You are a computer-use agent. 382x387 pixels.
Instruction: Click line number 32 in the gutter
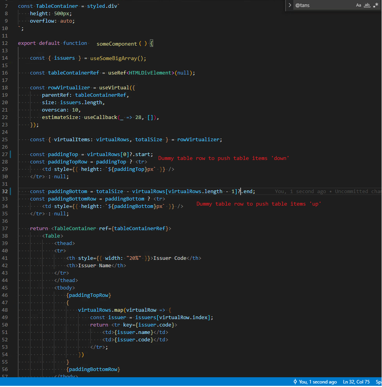point(5,191)
